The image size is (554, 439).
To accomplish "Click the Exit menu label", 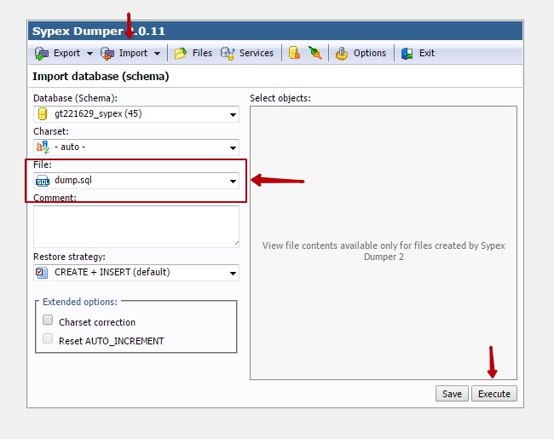I will tap(426, 53).
